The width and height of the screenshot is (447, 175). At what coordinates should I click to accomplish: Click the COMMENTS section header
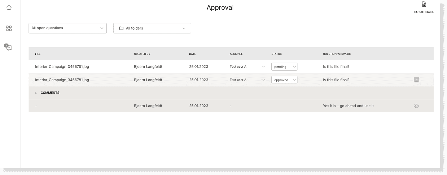[x=50, y=93]
